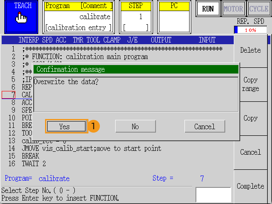Toggle the MOTOR power indicator
Screen dimensions: 272x204
[x=233, y=9]
